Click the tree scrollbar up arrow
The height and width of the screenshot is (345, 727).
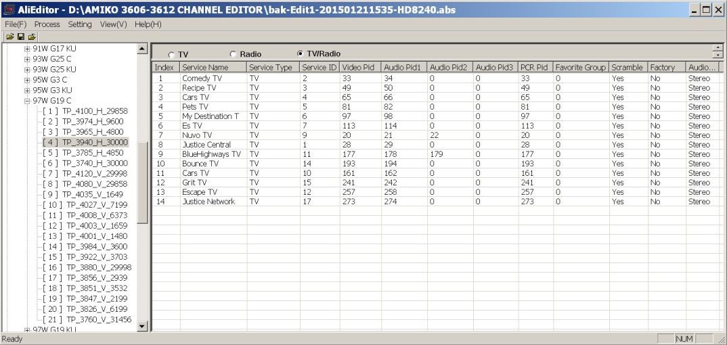pyautogui.click(x=143, y=49)
